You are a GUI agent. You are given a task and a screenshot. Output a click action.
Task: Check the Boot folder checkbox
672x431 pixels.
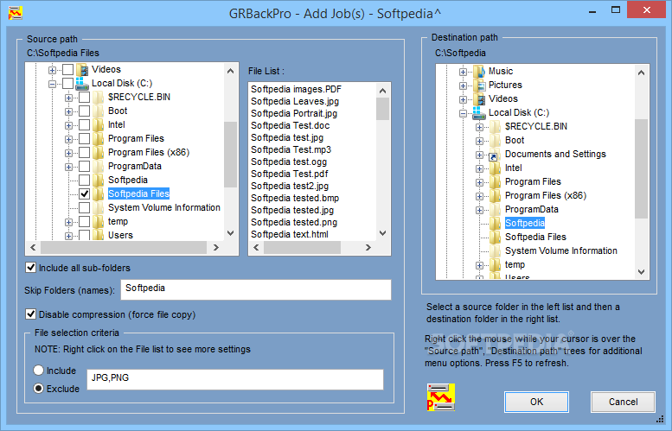85,111
